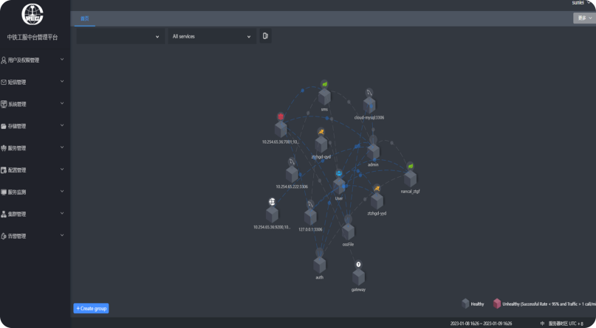This screenshot has height=328, width=596.
Task: Click the 集群管理 cluster icon
Action: point(4,214)
